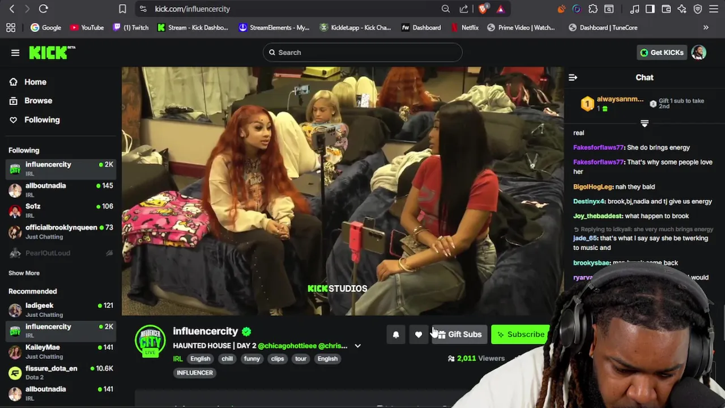
Task: Open the apps grid icon in the bookmarks bar
Action: coord(10,27)
